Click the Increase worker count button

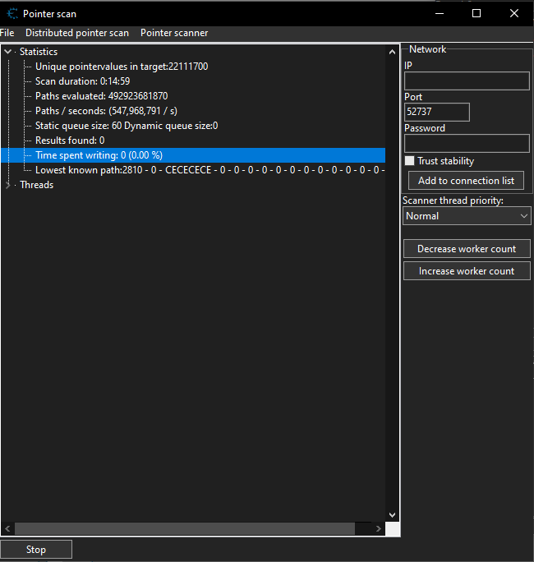click(x=467, y=271)
